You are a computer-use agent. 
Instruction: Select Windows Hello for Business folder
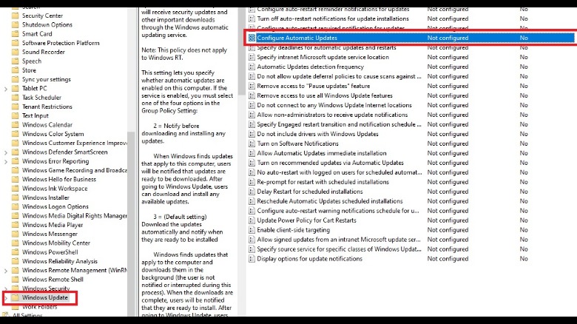59,179
